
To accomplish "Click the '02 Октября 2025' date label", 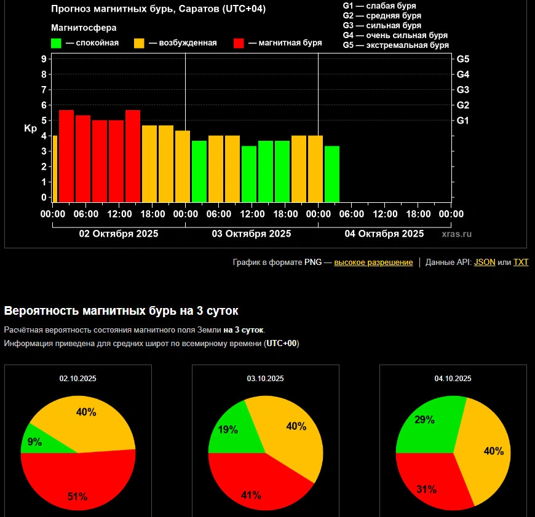I will (x=119, y=234).
